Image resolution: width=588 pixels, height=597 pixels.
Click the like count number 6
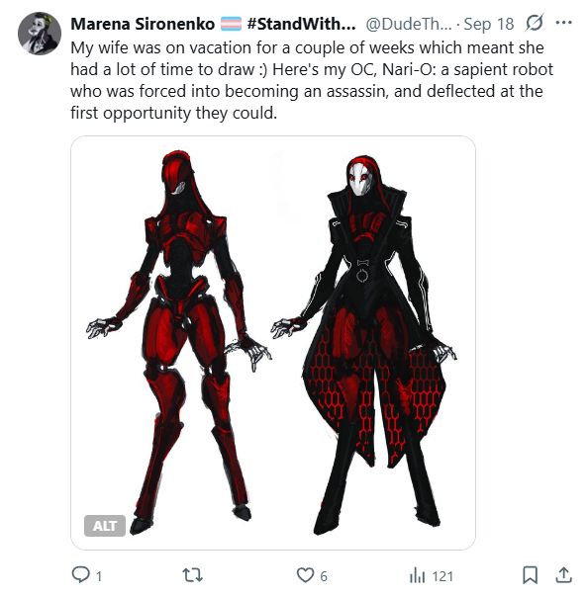pyautogui.click(x=324, y=576)
